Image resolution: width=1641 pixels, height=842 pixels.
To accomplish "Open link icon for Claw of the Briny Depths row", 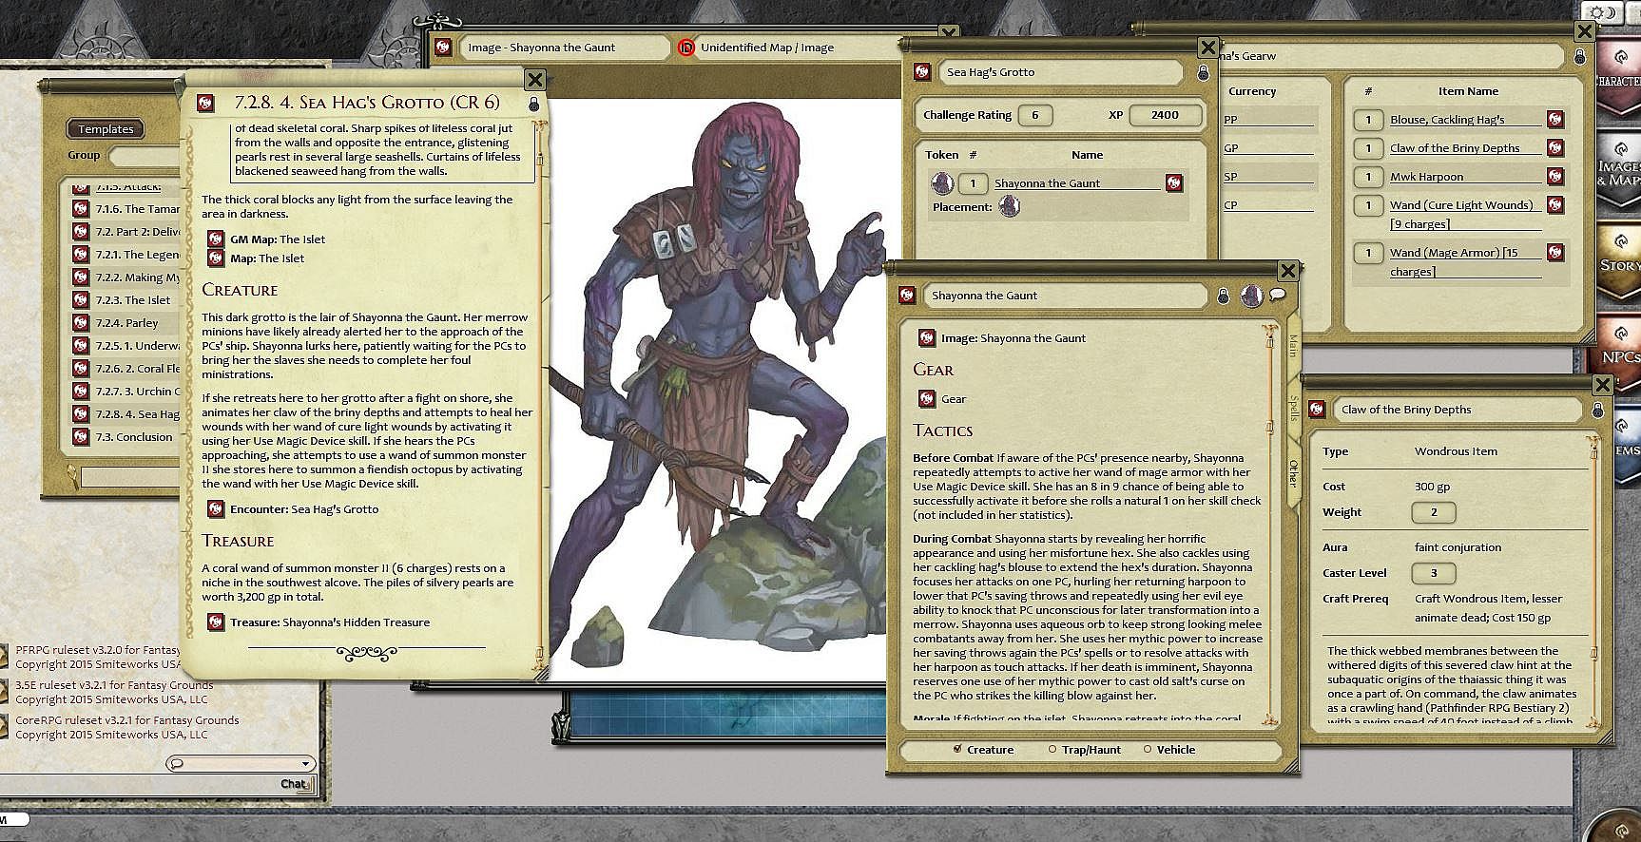I will pos(1555,148).
